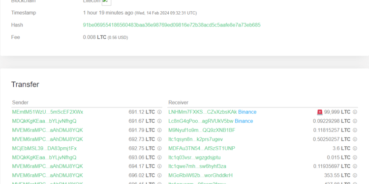Screen dimensions: 369x184
Task: Click info icon next to 692.75 LTC
Action: pyautogui.click(x=159, y=148)
